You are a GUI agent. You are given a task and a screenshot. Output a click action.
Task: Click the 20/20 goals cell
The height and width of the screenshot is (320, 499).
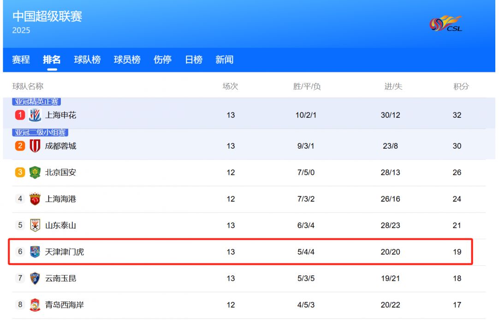pyautogui.click(x=391, y=252)
